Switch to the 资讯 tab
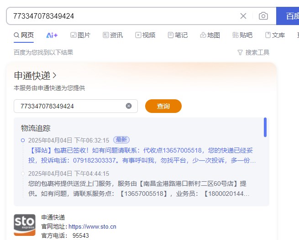 click(x=113, y=35)
